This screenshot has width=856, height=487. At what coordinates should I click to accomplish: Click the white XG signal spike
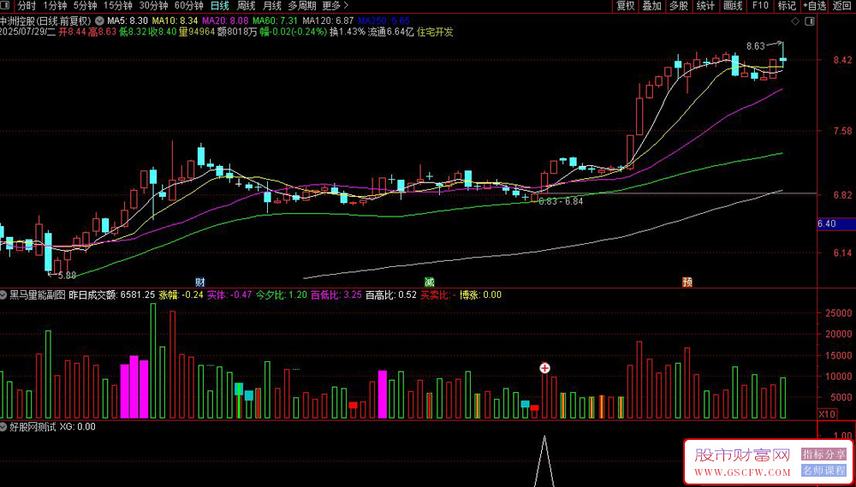(x=544, y=460)
